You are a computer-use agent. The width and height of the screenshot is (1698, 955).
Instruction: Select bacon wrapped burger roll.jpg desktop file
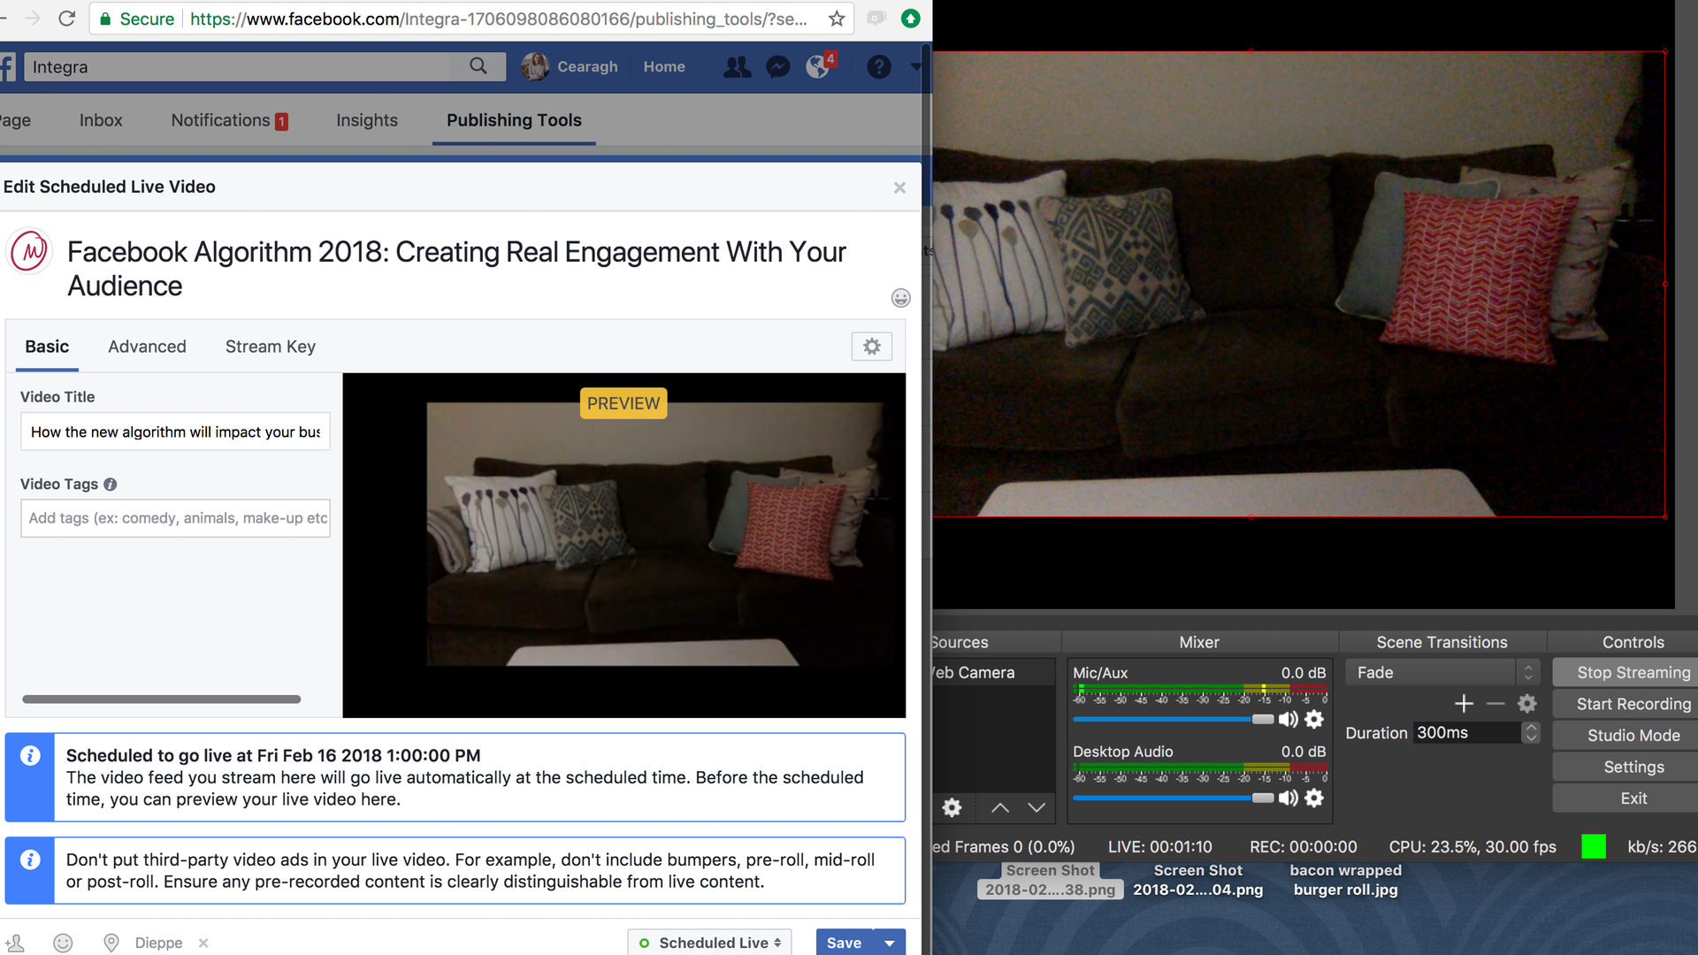[x=1345, y=881]
